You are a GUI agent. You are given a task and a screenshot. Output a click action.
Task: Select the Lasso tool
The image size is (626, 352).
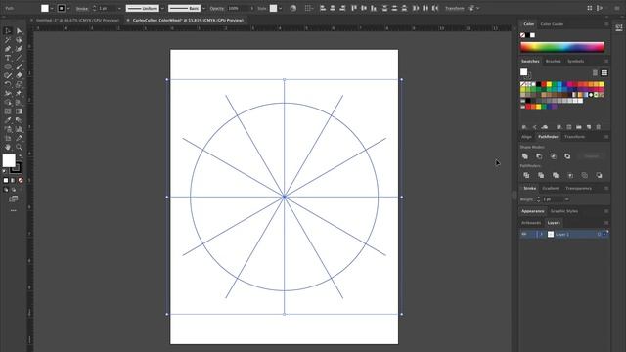[x=19, y=40]
